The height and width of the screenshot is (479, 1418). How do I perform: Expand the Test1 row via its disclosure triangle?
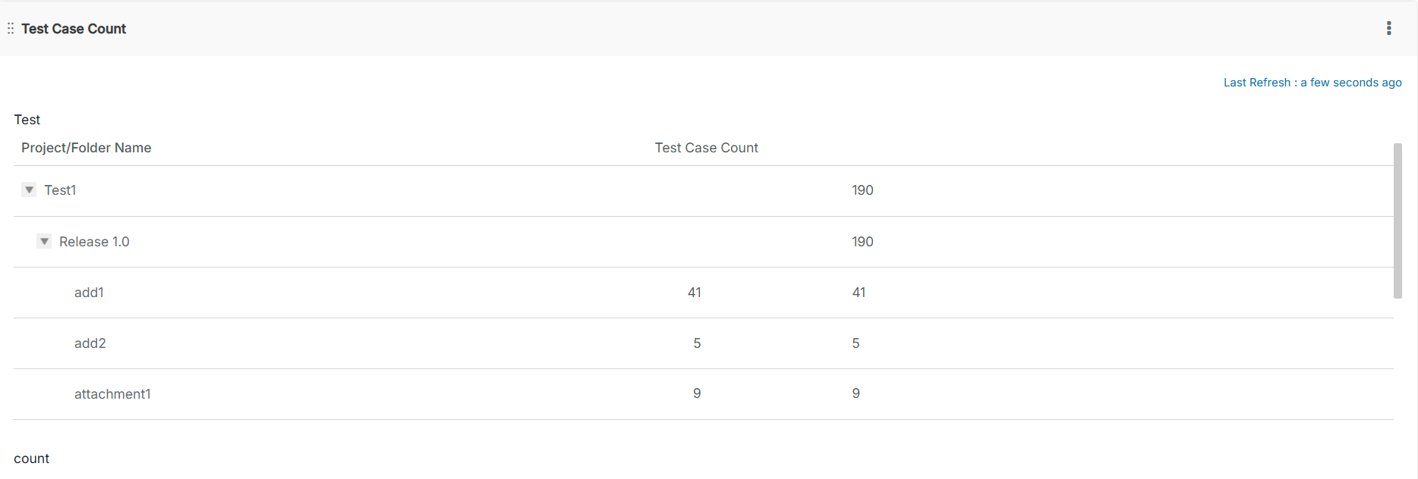(x=29, y=189)
